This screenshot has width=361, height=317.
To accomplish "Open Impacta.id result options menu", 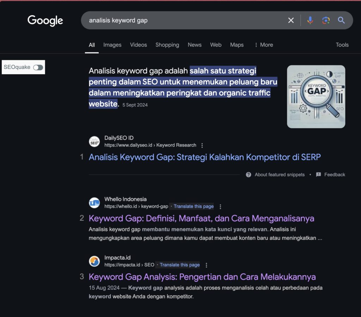I will point(206,265).
